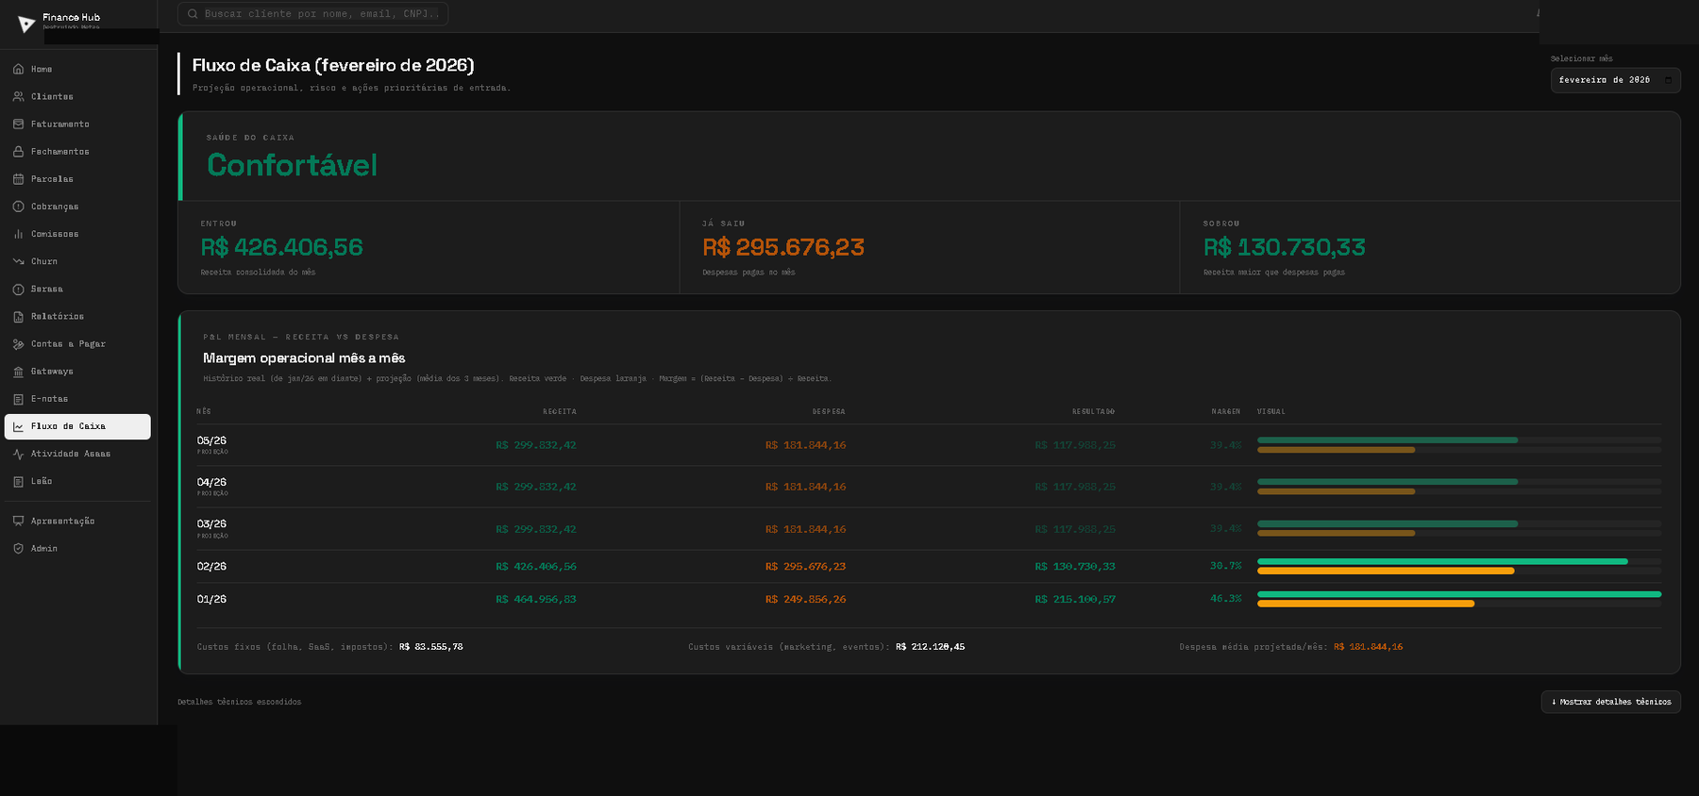Click the Cobranças icon in sidebar
This screenshot has width=1699, height=796.
point(18,206)
